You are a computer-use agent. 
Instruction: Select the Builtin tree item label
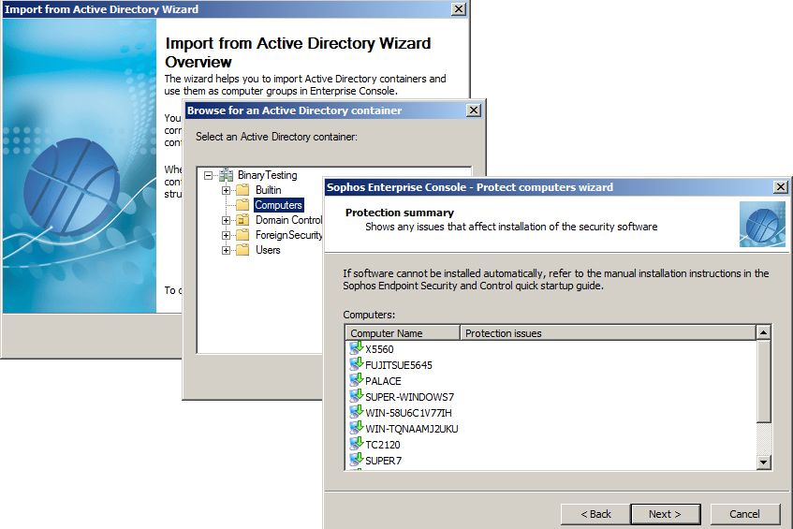pos(268,190)
